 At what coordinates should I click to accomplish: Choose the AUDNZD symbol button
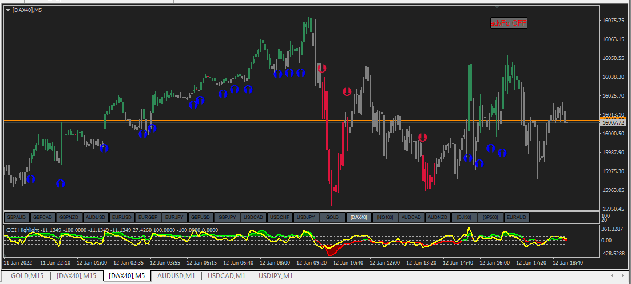(x=438, y=217)
